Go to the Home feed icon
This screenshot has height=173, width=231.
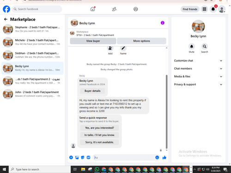click(92, 9)
